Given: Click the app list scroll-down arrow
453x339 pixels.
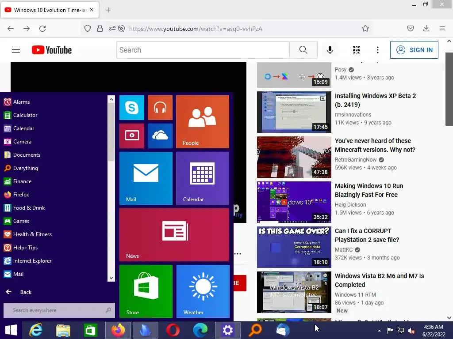Looking at the screenshot, I should click(111, 278).
